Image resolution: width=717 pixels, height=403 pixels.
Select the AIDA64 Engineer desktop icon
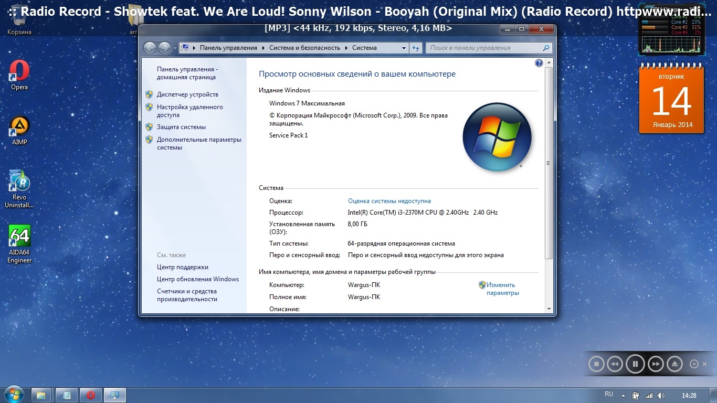[19, 244]
